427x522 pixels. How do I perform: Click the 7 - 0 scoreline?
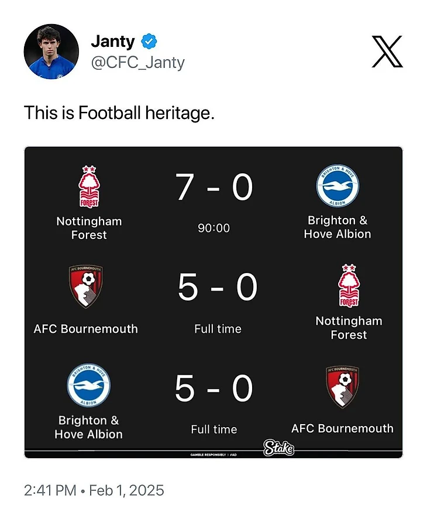tap(214, 187)
